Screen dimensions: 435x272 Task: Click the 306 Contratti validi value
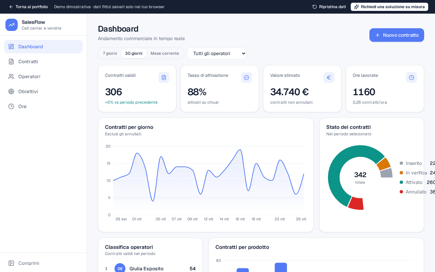[x=114, y=92]
